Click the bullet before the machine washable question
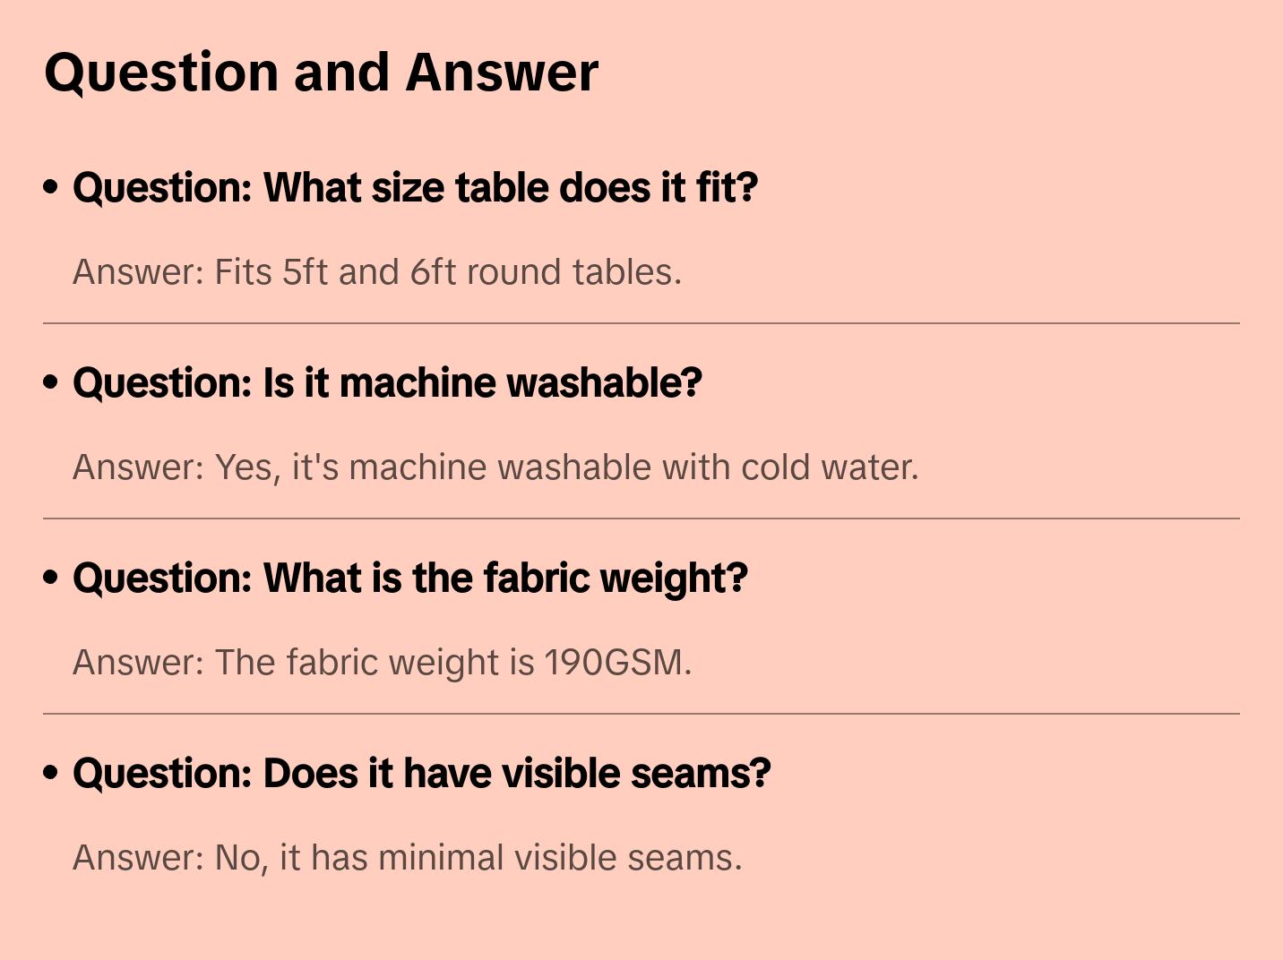The height and width of the screenshot is (960, 1283). [51, 382]
